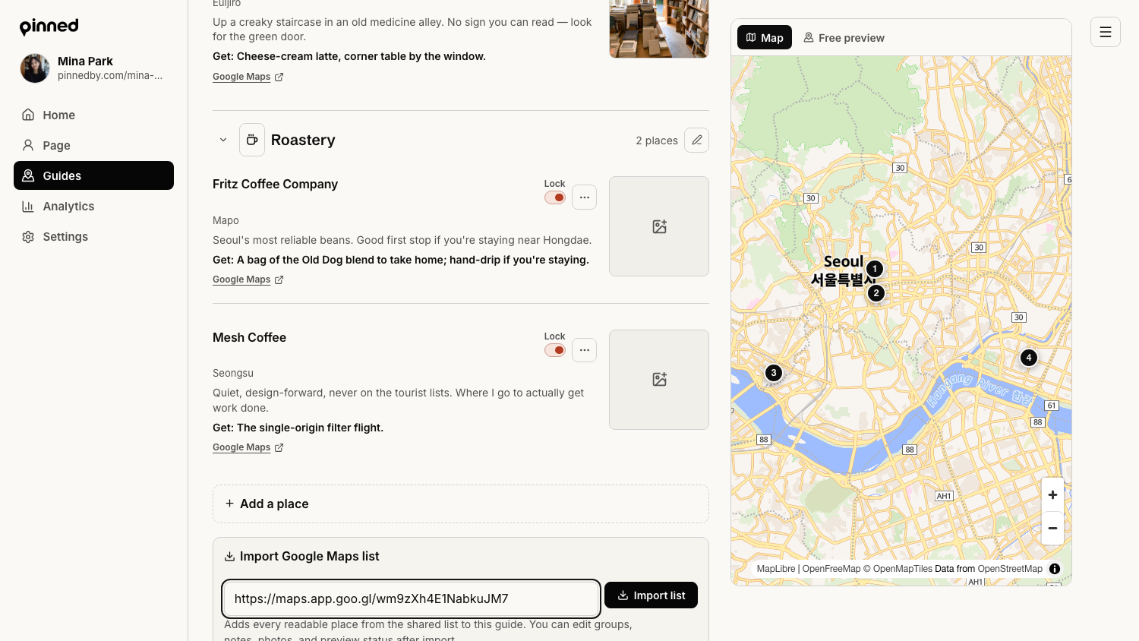Open the Google Maps link for the Euljiro place
1139x641 pixels.
point(248,77)
